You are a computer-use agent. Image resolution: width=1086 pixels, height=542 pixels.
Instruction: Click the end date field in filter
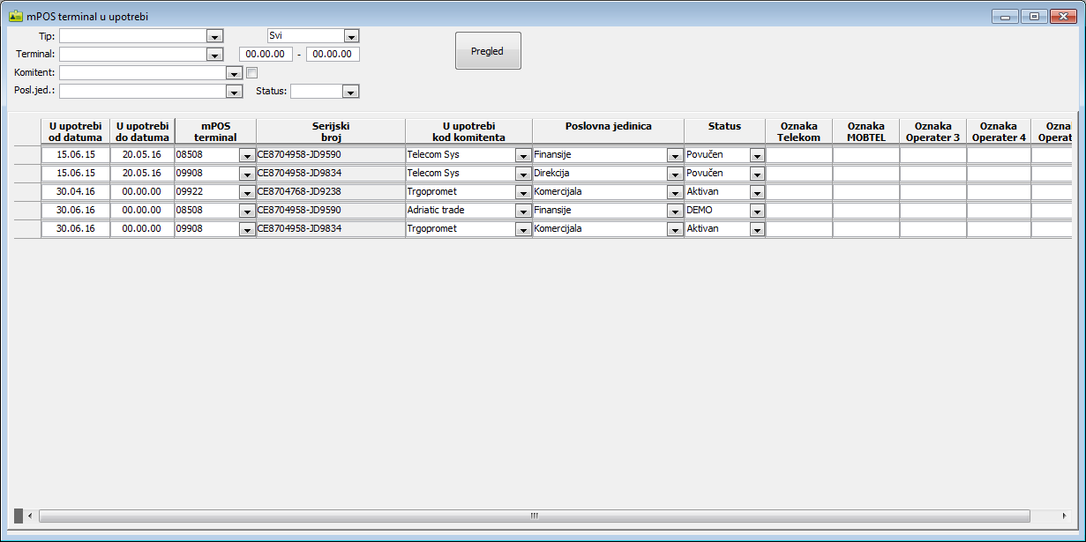[x=333, y=55]
